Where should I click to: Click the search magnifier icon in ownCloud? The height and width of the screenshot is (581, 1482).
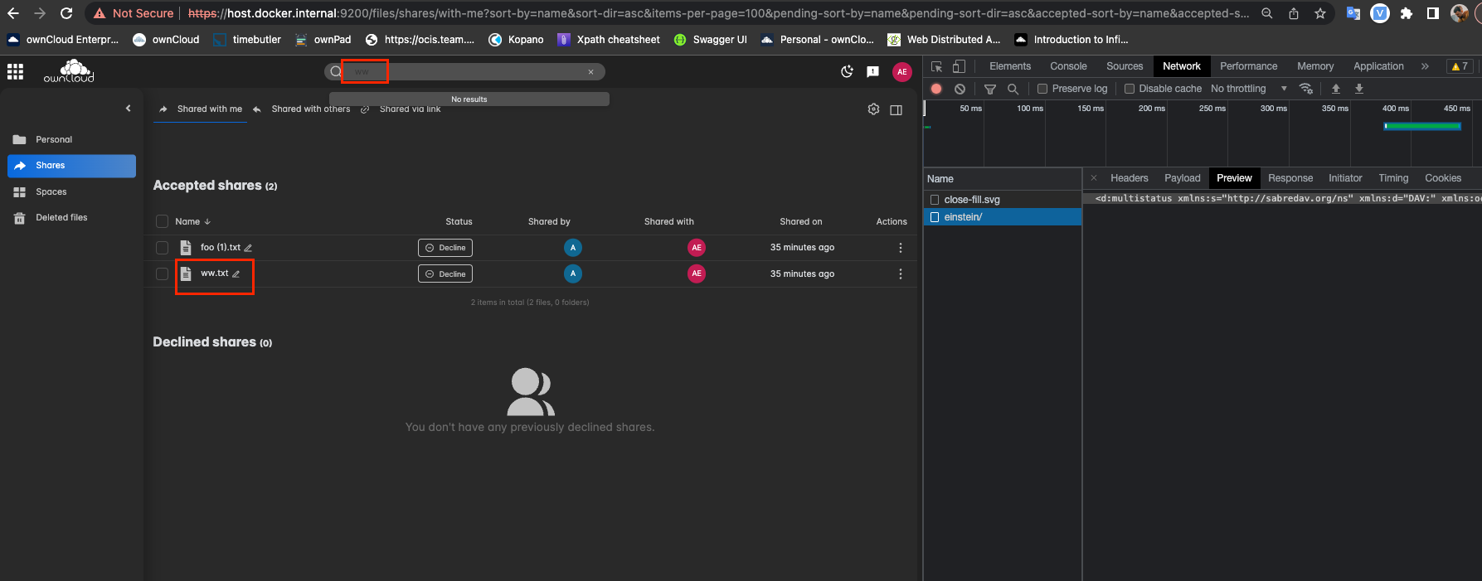(336, 71)
